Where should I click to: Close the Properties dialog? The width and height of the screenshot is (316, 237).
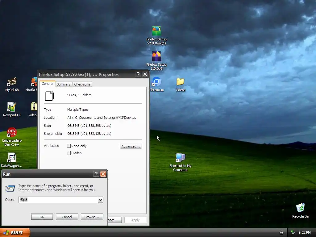click(x=145, y=74)
